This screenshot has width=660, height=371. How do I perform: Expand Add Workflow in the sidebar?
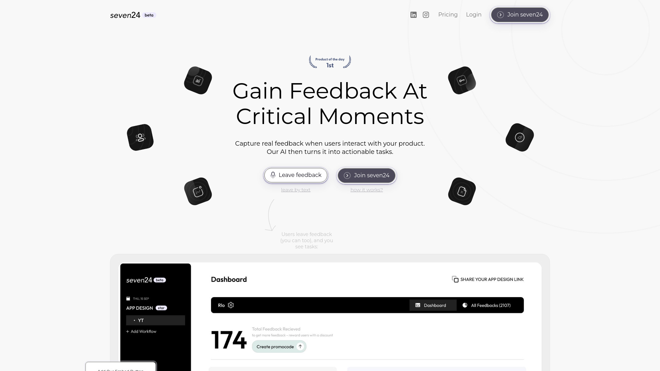click(141, 331)
